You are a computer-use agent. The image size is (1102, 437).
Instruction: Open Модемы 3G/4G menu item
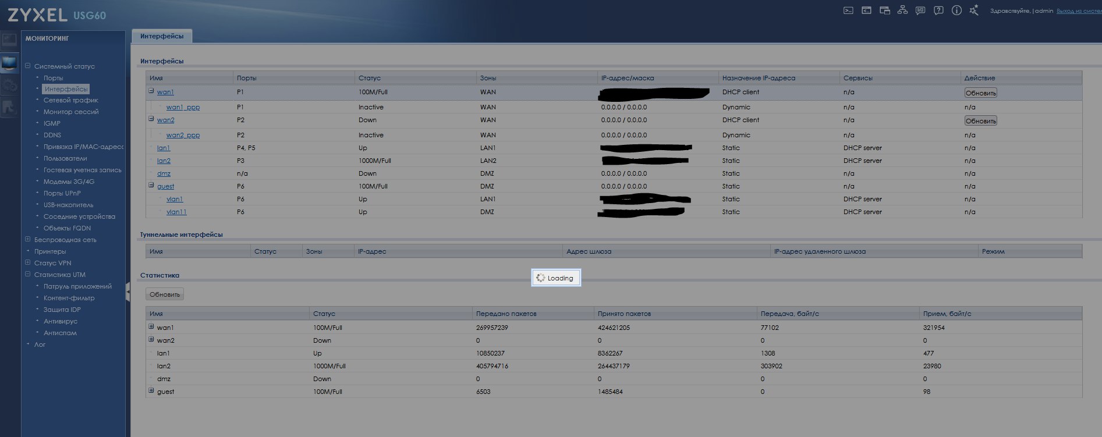click(x=69, y=182)
